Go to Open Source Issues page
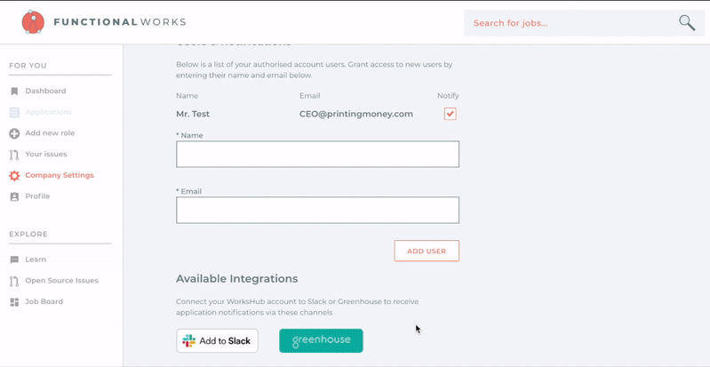710x367 pixels. (x=61, y=281)
